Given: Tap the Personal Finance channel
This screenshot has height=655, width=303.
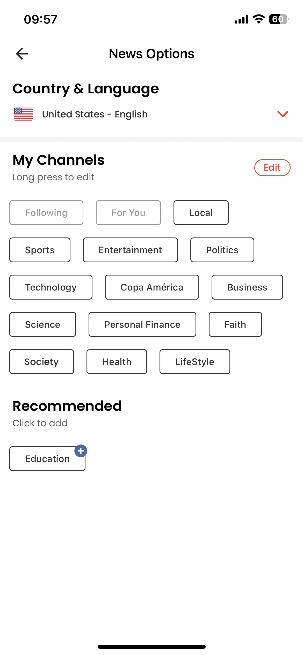Looking at the screenshot, I should click(142, 324).
